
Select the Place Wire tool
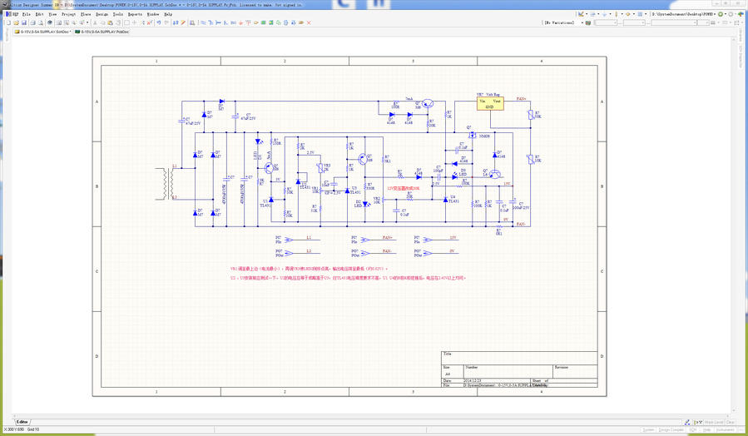(203, 22)
